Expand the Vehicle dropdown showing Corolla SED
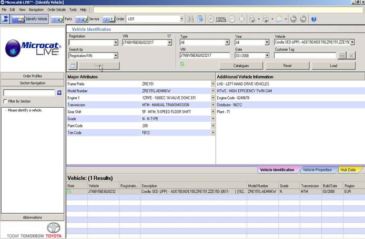 coord(352,43)
